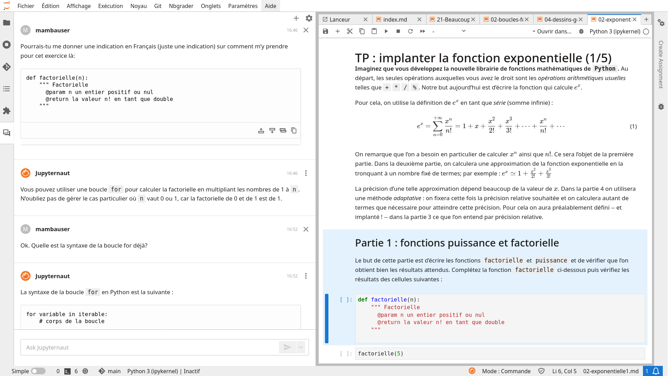The width and height of the screenshot is (668, 376).
Task: Open the Nbgrader menu
Action: point(181,6)
